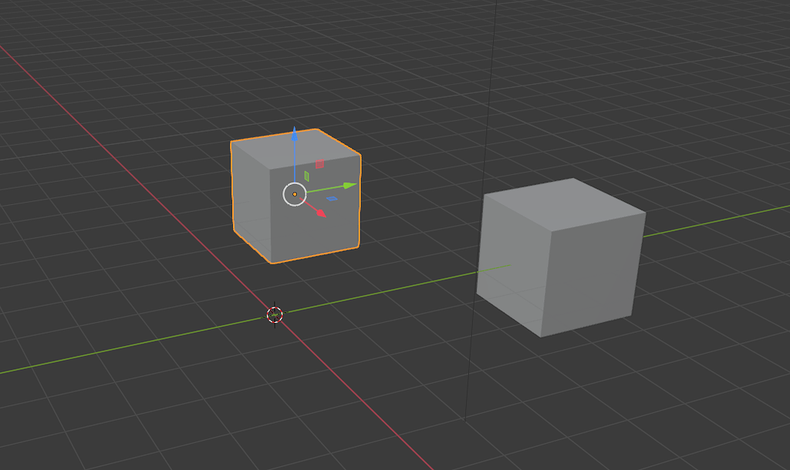
Task: Click the green Y-axis move arrow
Action: (x=349, y=185)
